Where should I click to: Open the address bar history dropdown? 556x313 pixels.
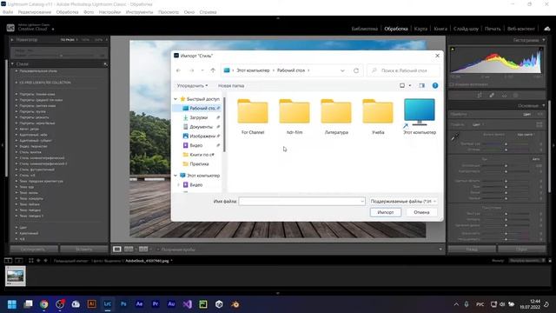(342, 70)
